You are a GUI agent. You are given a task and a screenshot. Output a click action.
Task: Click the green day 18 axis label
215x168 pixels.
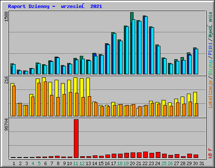click(120, 163)
